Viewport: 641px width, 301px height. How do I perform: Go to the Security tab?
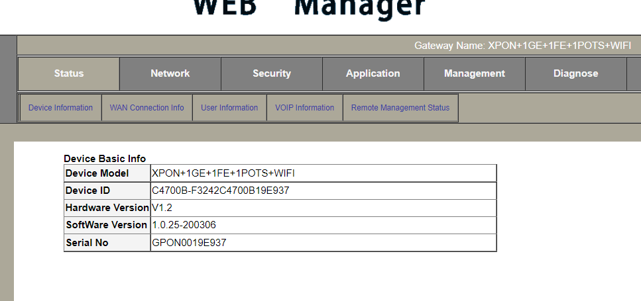tap(272, 73)
